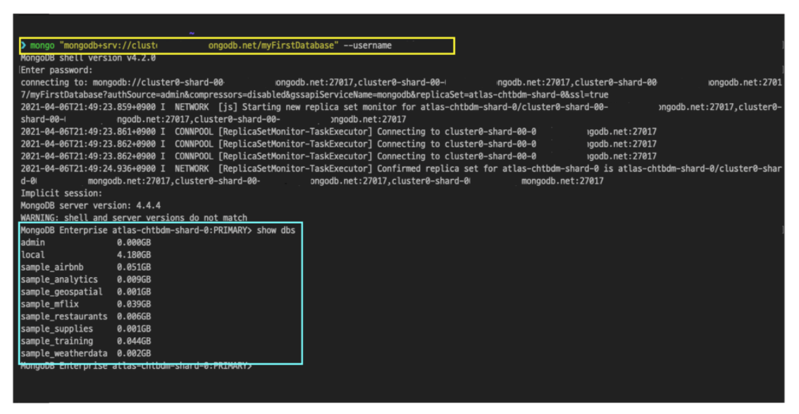Click the '0.009GB' size value
Screen dimensions: 799x414
133,279
